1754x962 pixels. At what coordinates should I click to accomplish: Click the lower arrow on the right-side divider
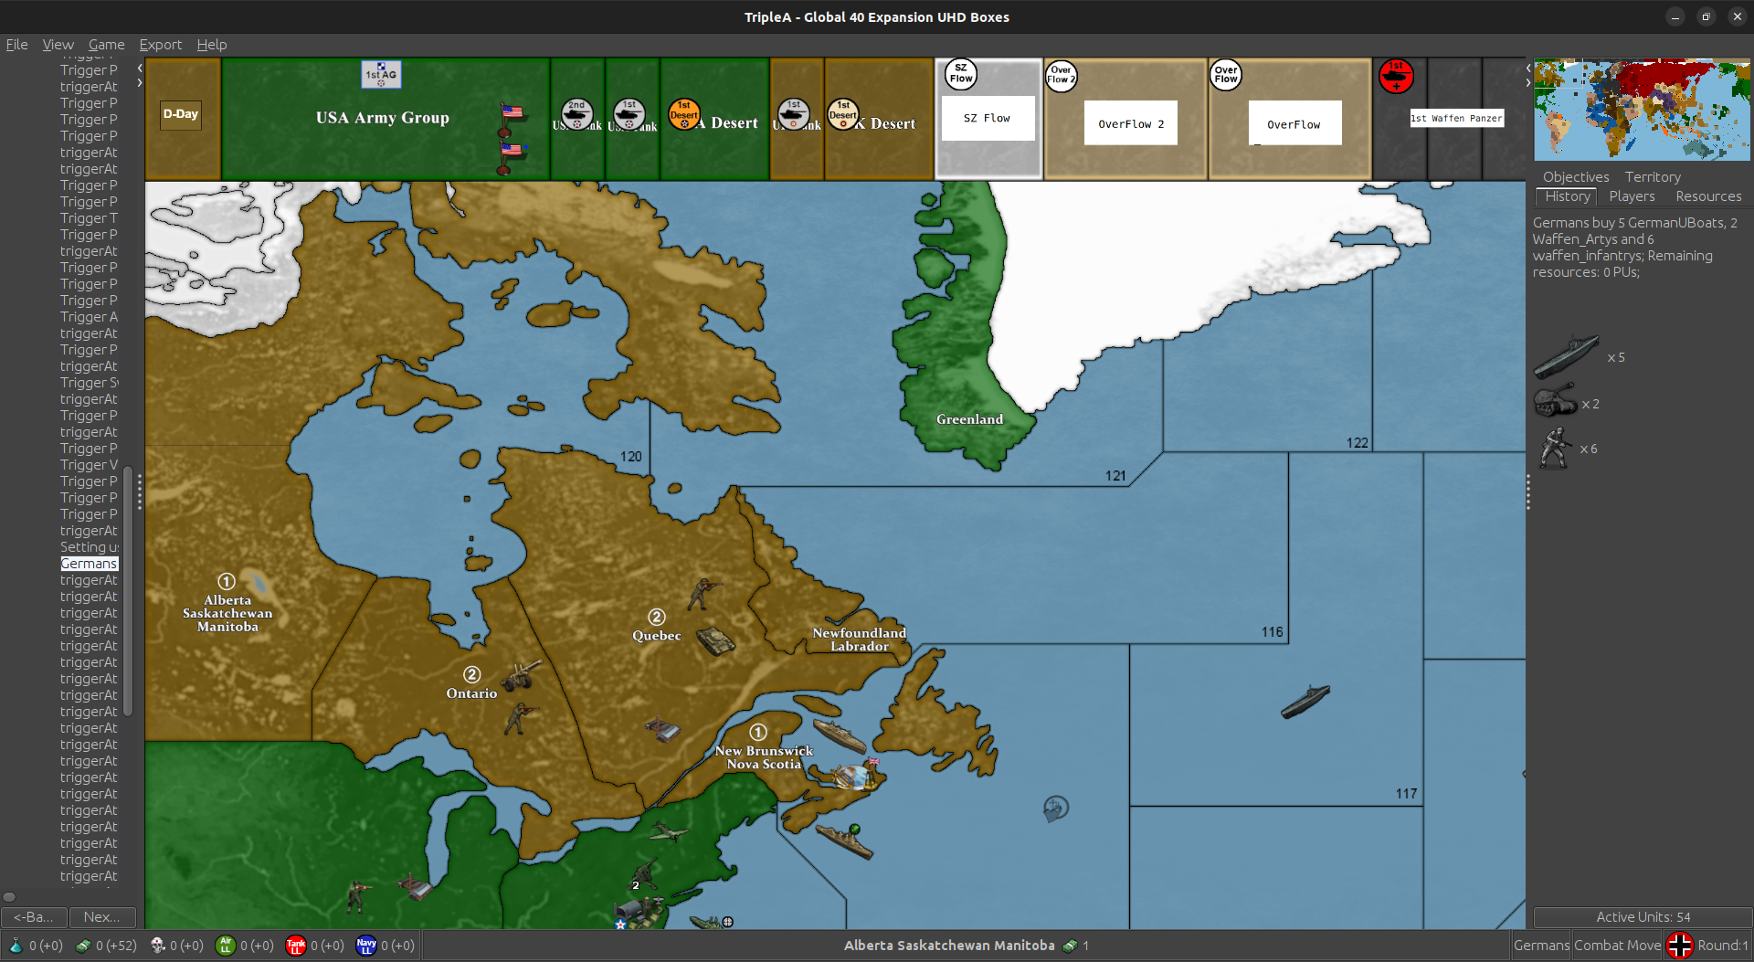tap(1528, 83)
